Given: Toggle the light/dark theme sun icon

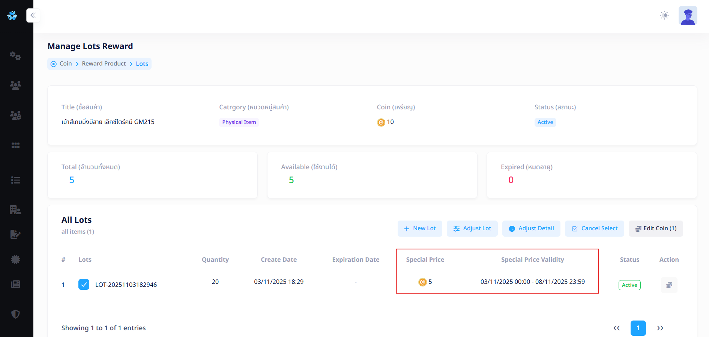Looking at the screenshot, I should [664, 15].
